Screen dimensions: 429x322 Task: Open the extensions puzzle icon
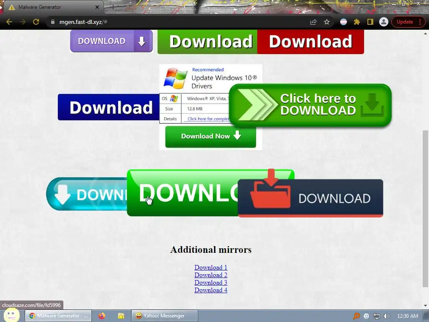tap(357, 22)
